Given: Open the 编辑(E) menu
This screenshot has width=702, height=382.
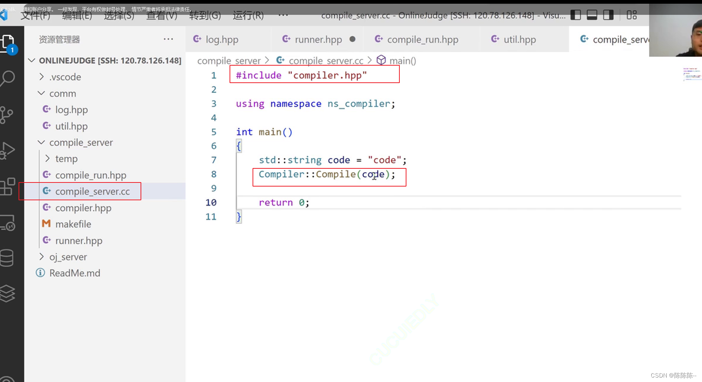Looking at the screenshot, I should click(77, 16).
